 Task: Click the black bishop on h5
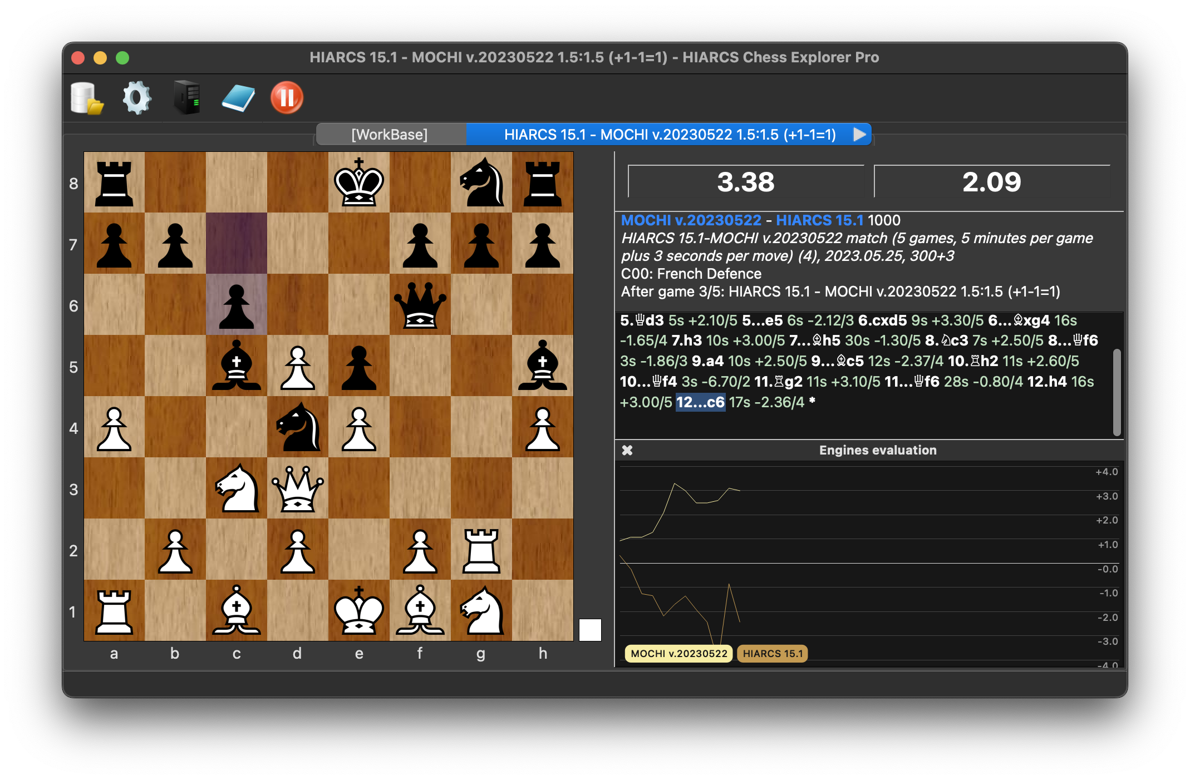click(543, 366)
